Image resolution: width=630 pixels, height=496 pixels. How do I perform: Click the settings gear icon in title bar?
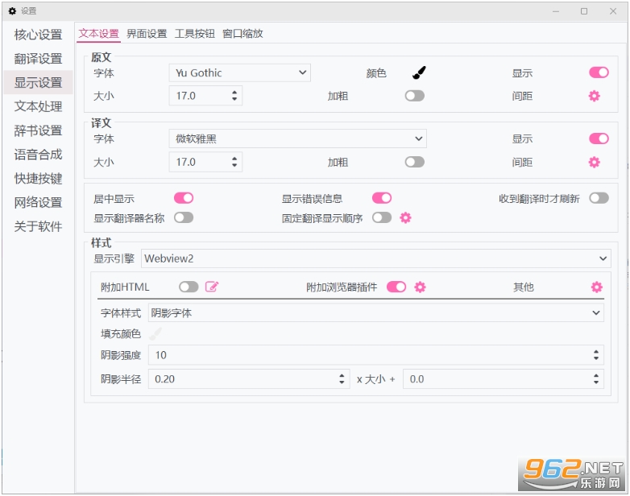[x=12, y=11]
